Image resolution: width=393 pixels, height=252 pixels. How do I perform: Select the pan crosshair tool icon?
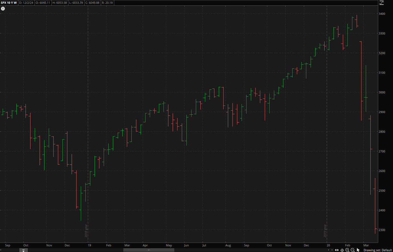[x=342, y=250]
